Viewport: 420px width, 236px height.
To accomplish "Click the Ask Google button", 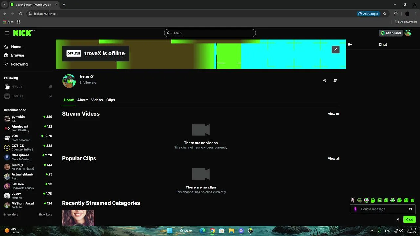I will pos(368,14).
